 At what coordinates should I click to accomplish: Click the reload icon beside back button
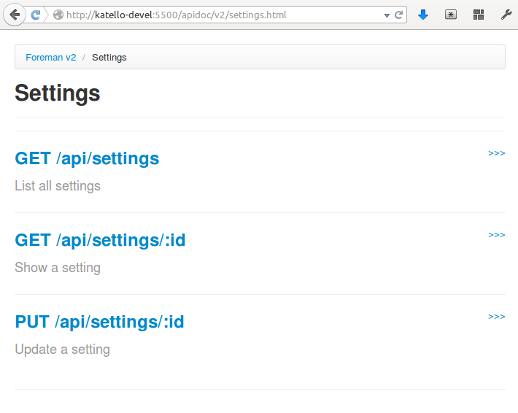coord(35,15)
